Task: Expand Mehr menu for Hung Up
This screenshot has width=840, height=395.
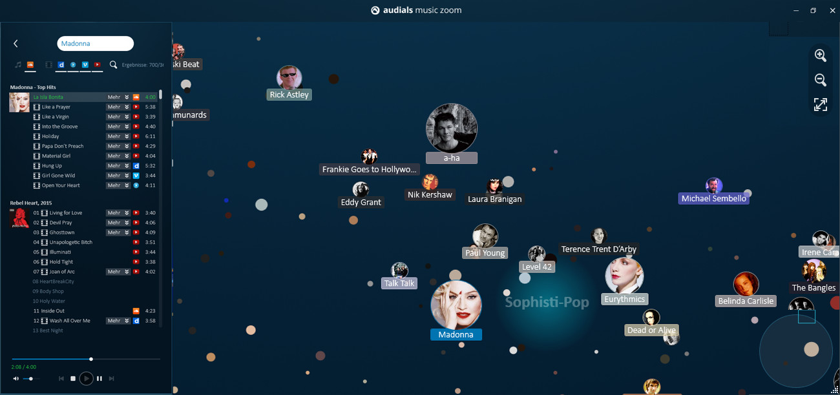Action: tap(118, 166)
